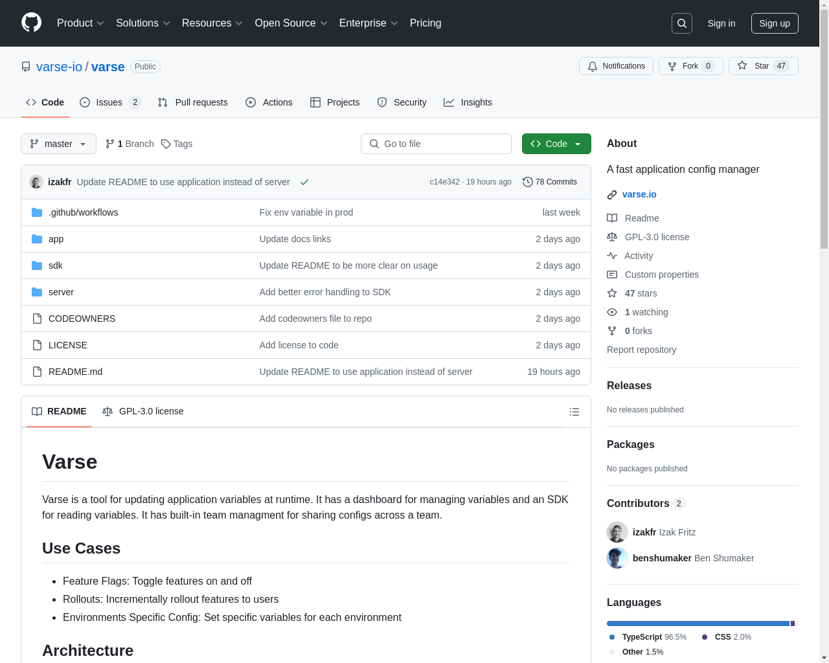Switch to GPL-3.0 license tab

(x=142, y=412)
